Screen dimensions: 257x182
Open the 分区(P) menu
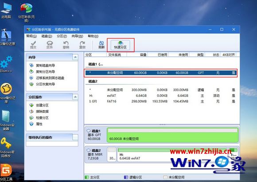[62, 36]
